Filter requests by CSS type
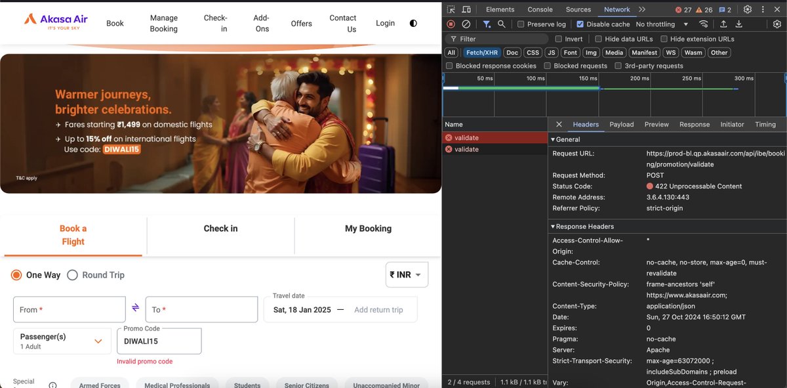Viewport: 787px width, 388px height. 533,53
